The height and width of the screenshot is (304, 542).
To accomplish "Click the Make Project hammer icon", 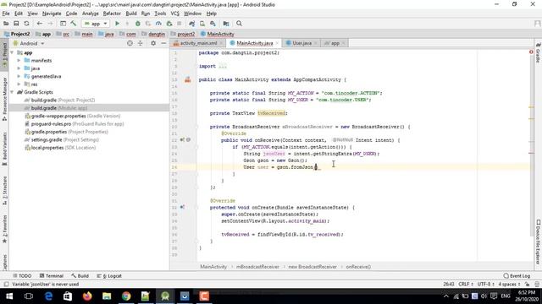I will tap(74, 24).
